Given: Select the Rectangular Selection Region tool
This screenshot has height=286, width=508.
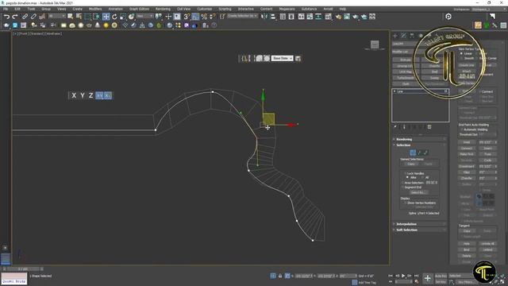Looking at the screenshot, I should coord(87,17).
